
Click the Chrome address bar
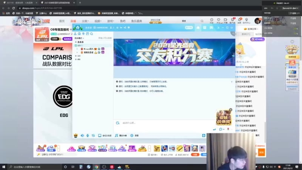[x=139, y=8]
